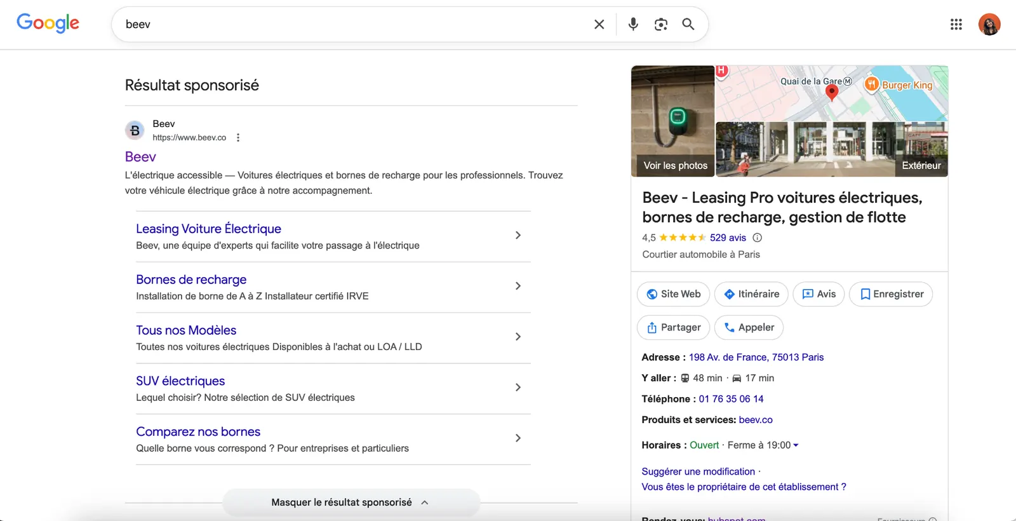Click the https://www.beev.co URL text
Screen dimensions: 1016x521
[189, 138]
